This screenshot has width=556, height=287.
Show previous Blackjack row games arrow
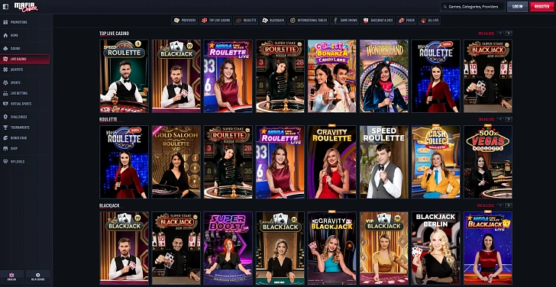(500, 205)
